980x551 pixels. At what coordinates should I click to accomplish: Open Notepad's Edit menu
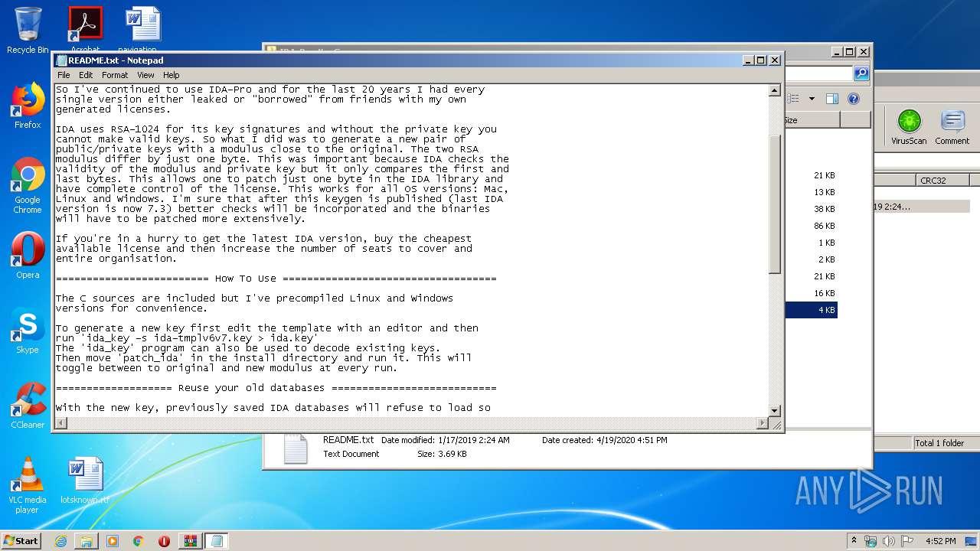point(86,75)
